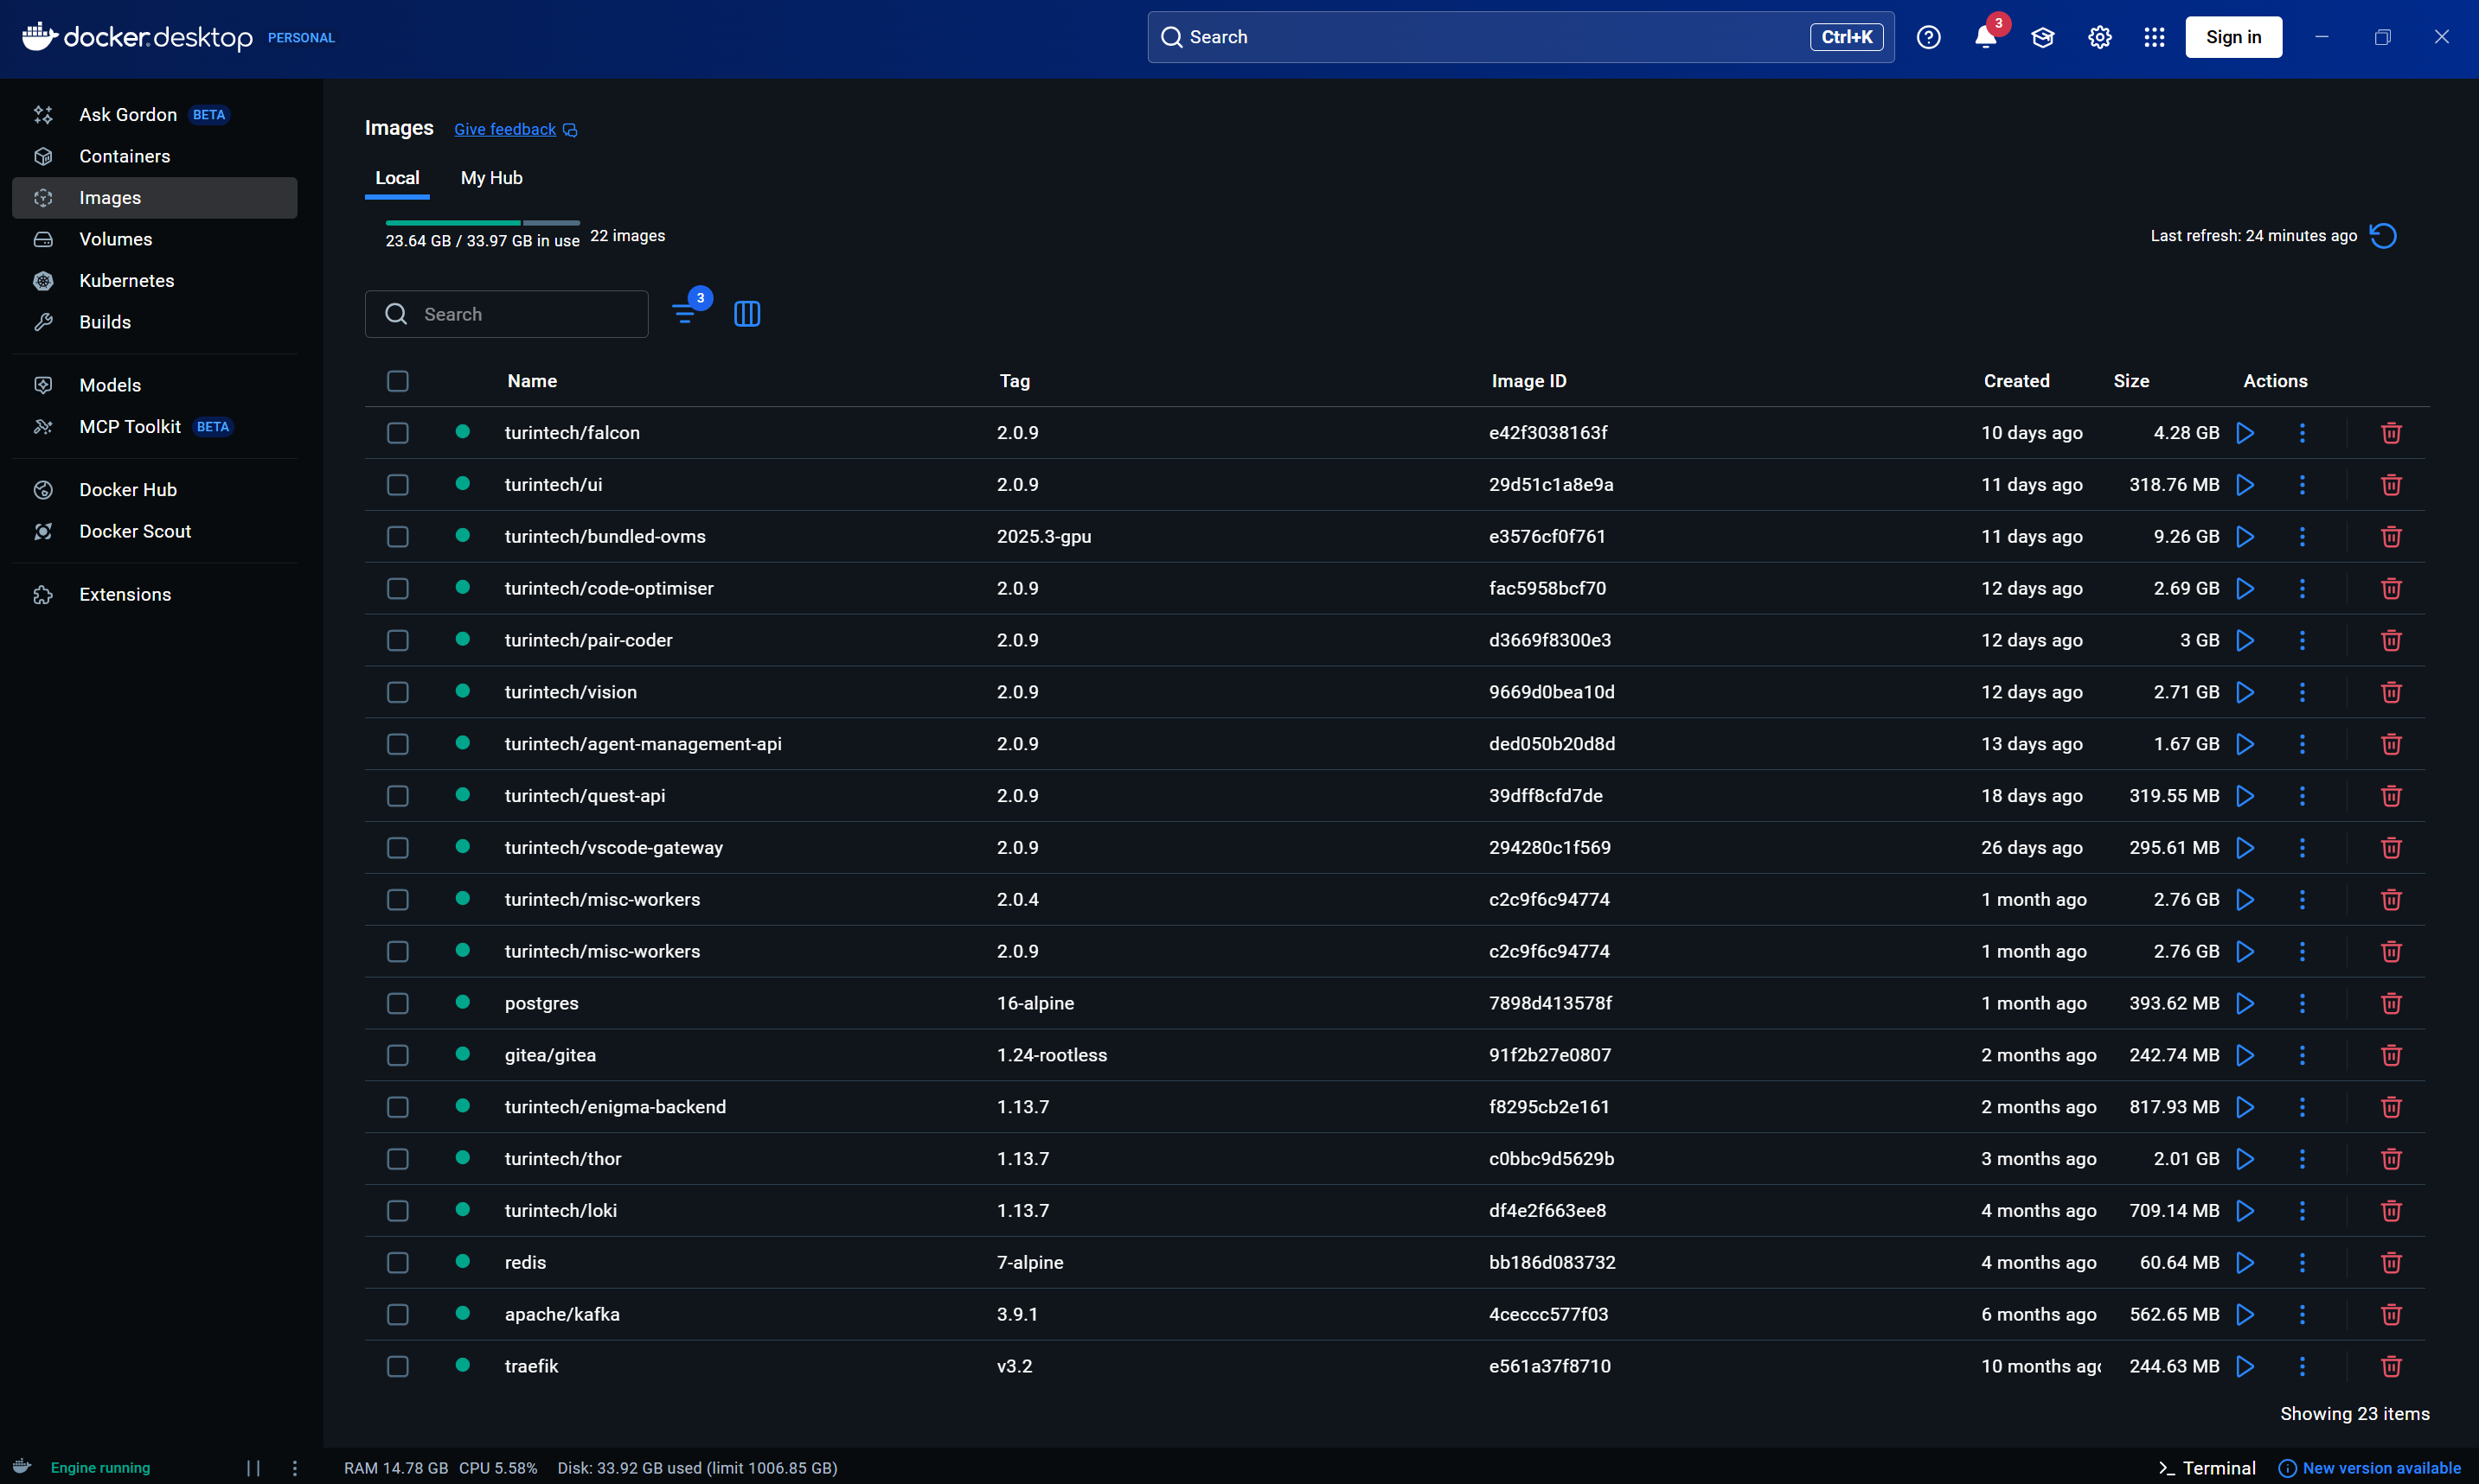This screenshot has width=2479, height=1484.
Task: Open the Give feedback link
Action: click(x=504, y=129)
